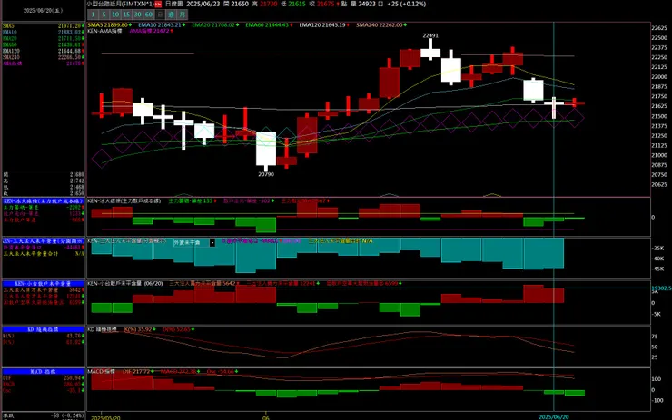Click EMA60 21444.43 indicator legend

point(269,25)
